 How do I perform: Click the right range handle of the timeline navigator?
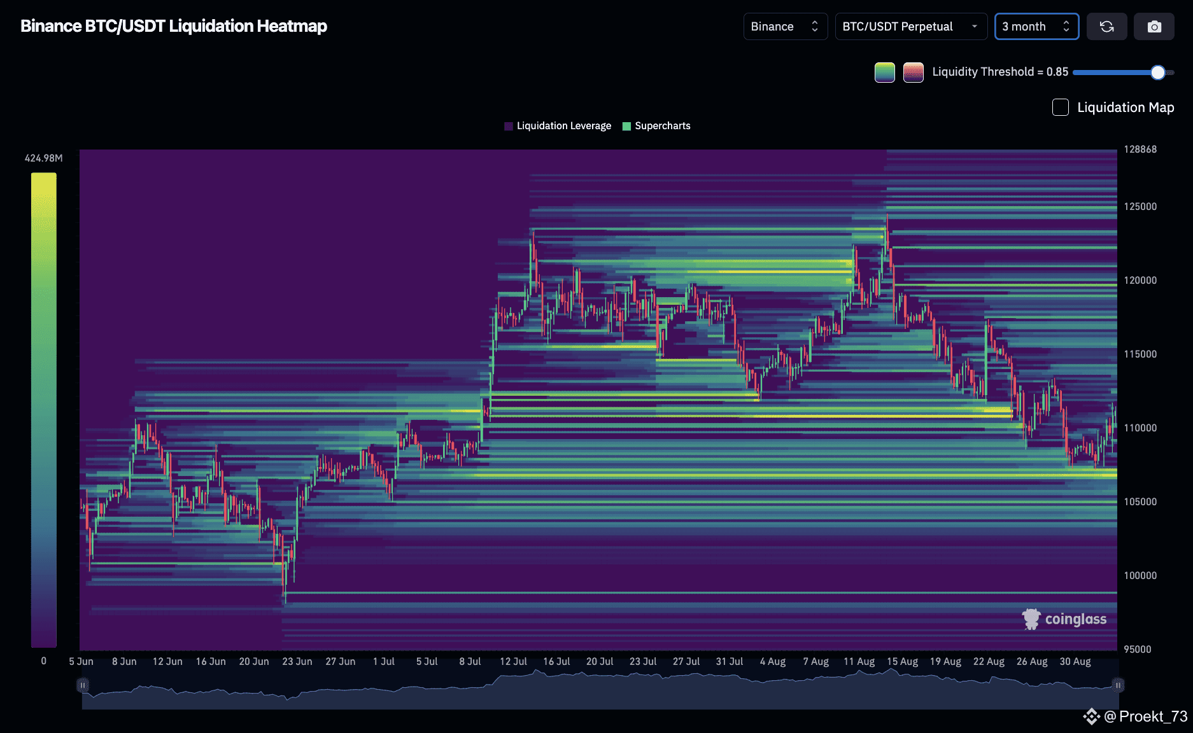click(1118, 685)
